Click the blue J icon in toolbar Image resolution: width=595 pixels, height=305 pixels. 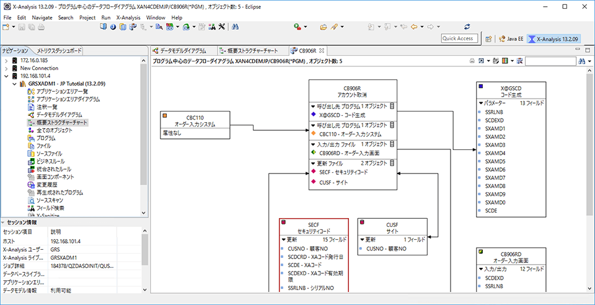(113, 27)
